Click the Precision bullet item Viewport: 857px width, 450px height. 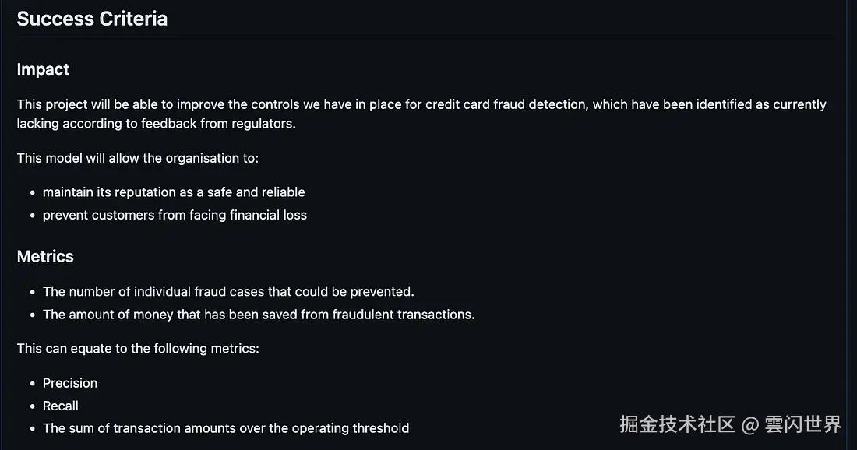(70, 383)
